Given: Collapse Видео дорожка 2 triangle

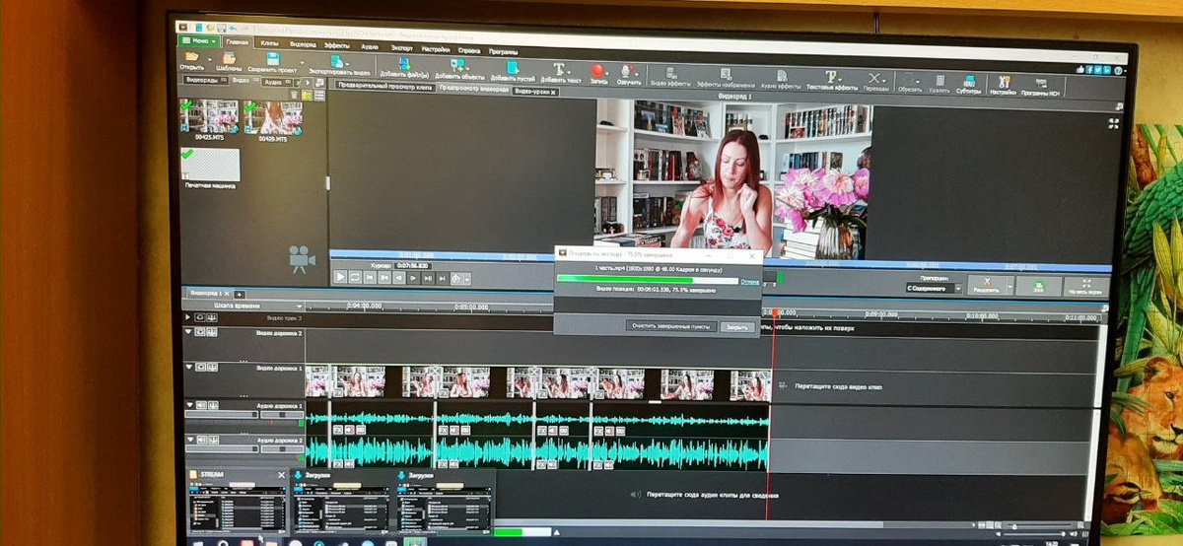Looking at the screenshot, I should (189, 332).
